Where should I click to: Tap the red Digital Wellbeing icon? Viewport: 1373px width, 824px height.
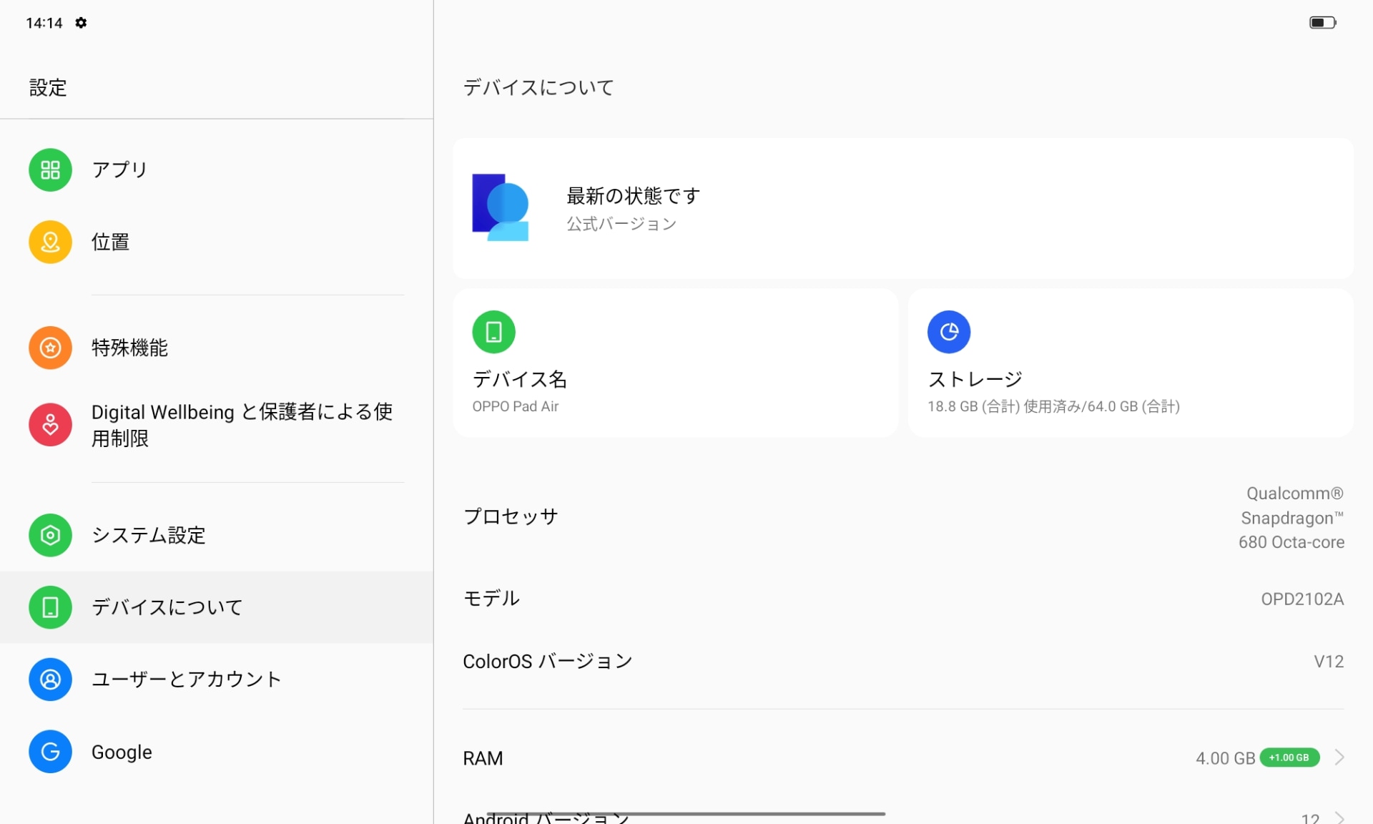[x=50, y=425]
